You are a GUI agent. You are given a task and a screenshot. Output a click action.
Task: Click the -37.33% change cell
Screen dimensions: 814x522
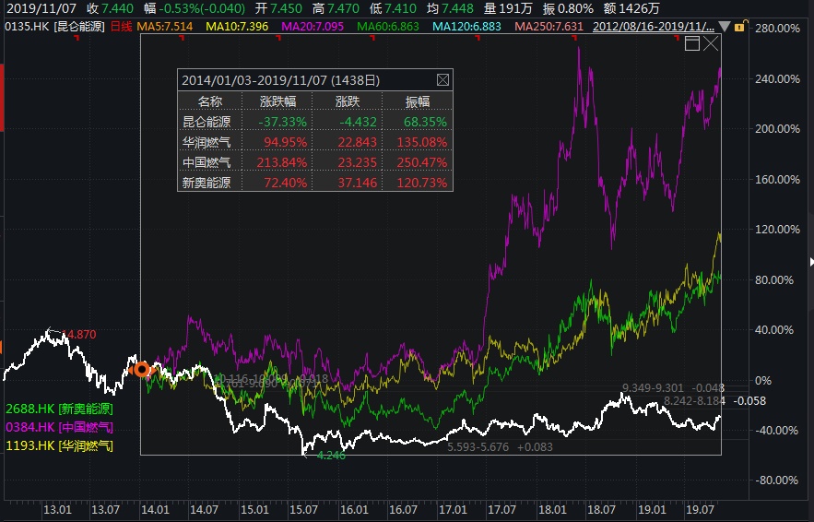pos(282,122)
